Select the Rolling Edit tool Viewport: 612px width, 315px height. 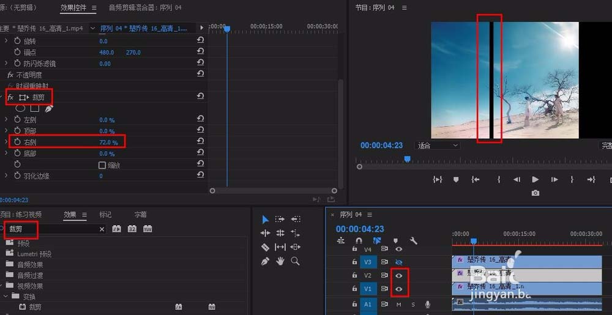click(x=280, y=233)
